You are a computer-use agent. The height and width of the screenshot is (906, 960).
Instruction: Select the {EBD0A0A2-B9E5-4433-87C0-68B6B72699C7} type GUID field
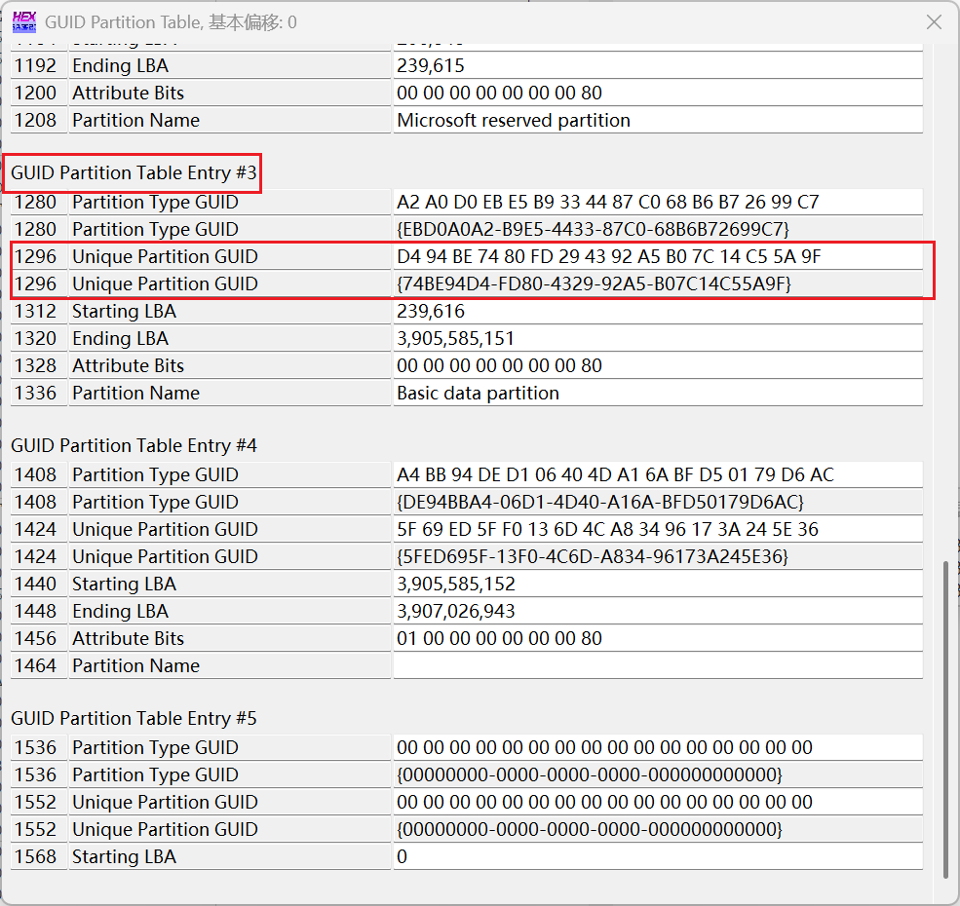(x=593, y=229)
